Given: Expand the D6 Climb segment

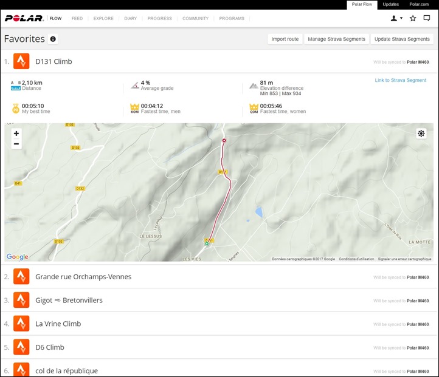Looking at the screenshot, I should (x=50, y=347).
